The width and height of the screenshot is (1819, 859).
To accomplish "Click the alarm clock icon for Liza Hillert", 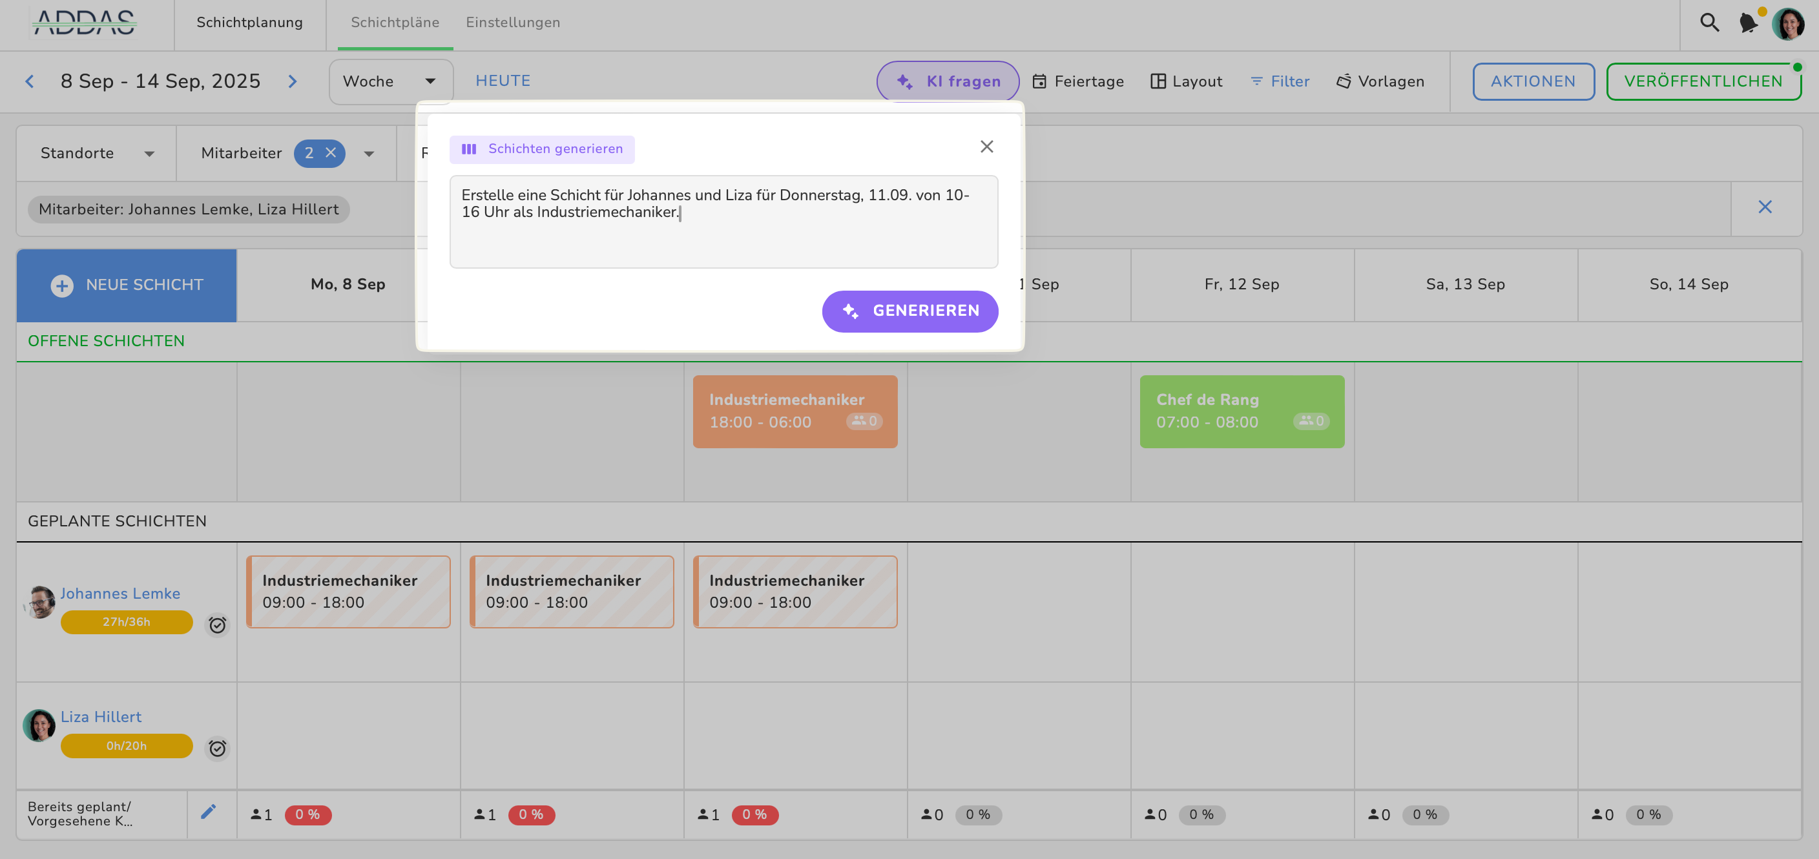I will pyautogui.click(x=218, y=748).
